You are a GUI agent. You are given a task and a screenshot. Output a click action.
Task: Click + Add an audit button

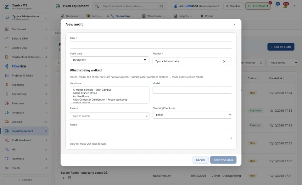click(281, 47)
